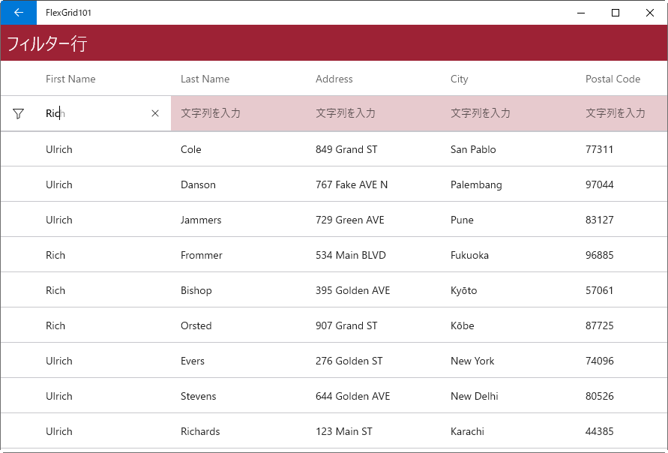Focus the Postal Code filter field
Screen dimensions: 668x453
coord(622,113)
